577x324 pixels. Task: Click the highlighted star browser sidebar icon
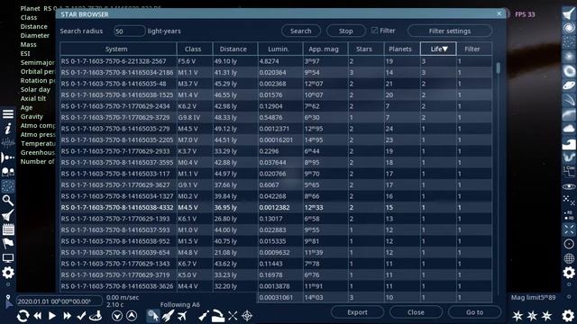[8, 186]
